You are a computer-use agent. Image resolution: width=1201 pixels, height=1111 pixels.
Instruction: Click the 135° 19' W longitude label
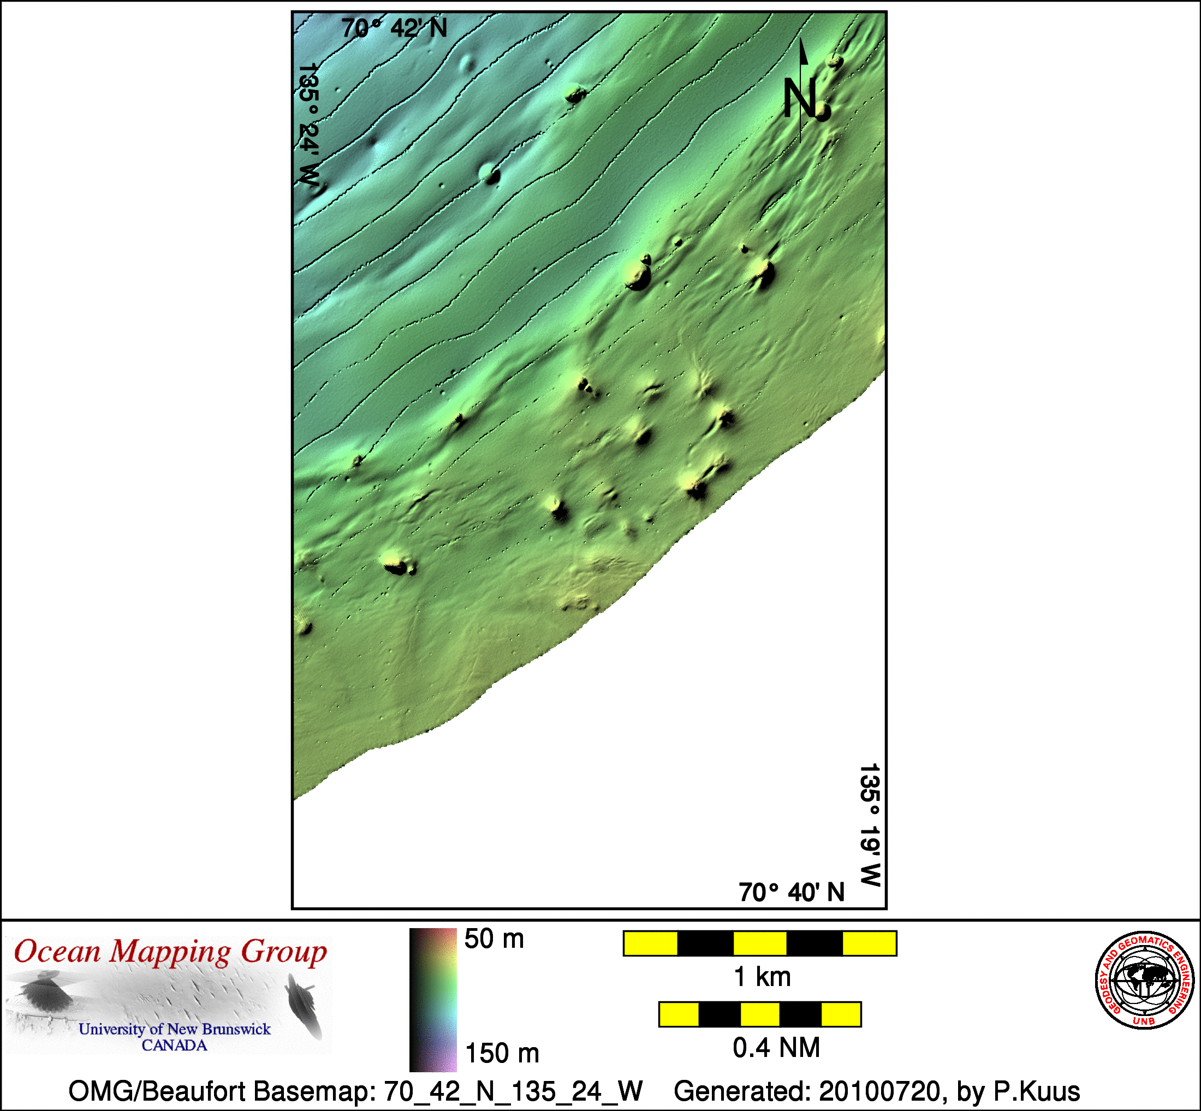coord(869,825)
